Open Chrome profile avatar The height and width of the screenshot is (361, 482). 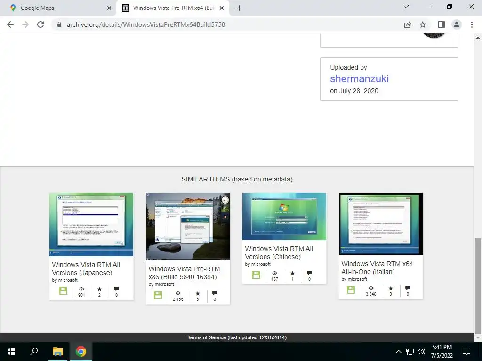(457, 24)
